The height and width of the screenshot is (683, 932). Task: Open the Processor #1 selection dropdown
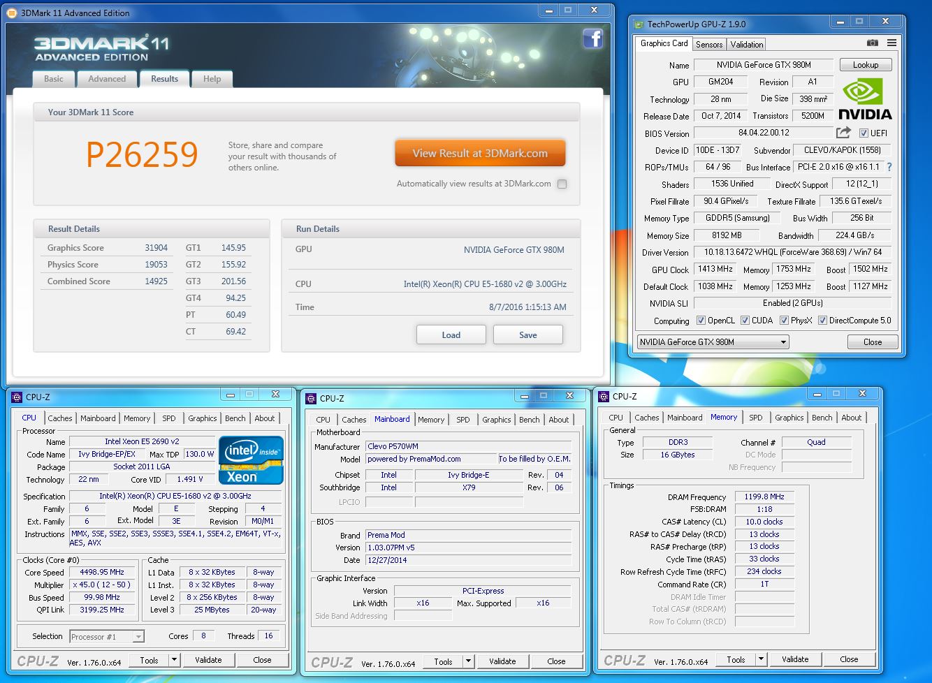[x=107, y=636]
